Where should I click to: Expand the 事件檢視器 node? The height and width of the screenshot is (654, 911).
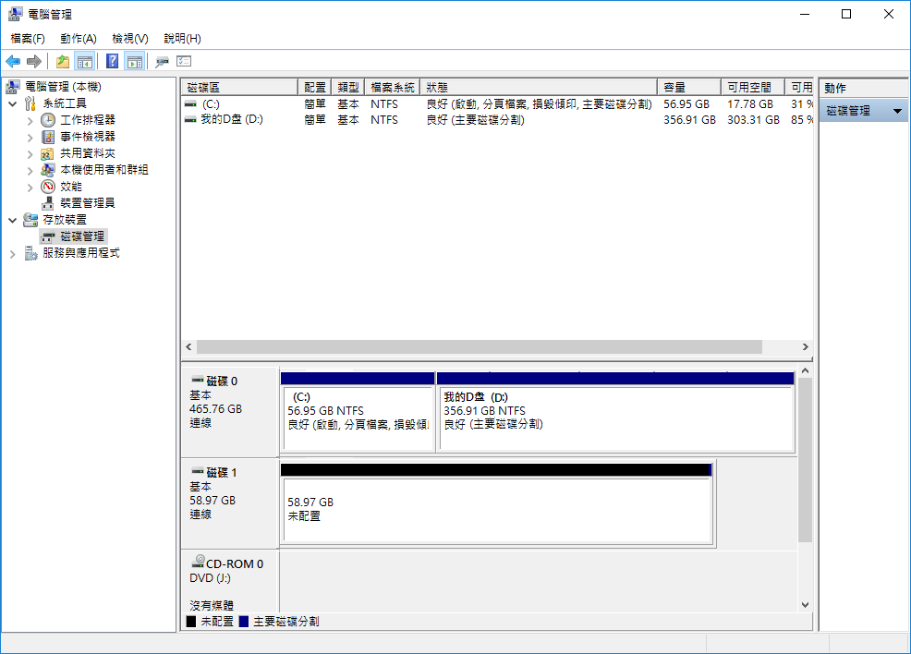coord(30,138)
